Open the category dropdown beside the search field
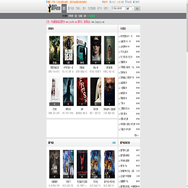 pos(130,8)
